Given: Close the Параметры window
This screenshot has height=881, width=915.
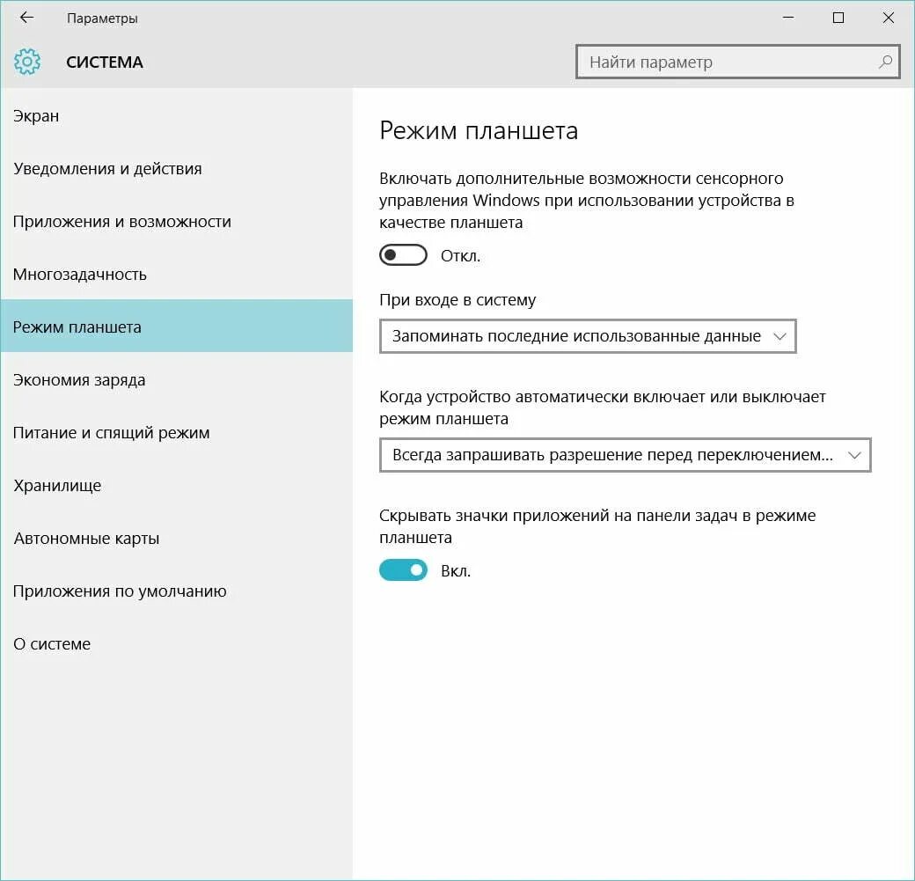Looking at the screenshot, I should [x=888, y=18].
